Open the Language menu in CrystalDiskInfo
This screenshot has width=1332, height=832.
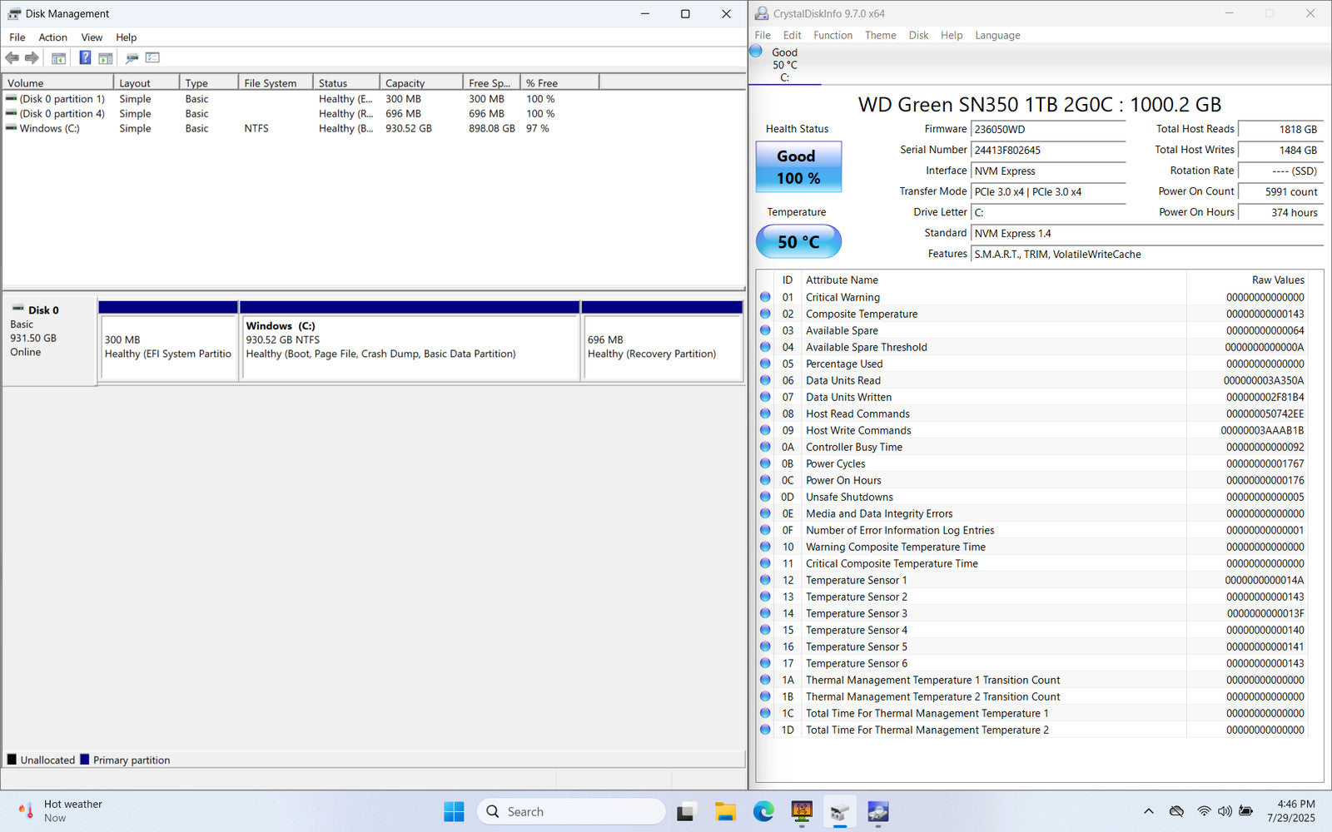(997, 35)
